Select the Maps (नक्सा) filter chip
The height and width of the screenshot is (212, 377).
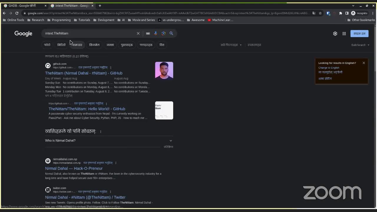tap(110, 45)
